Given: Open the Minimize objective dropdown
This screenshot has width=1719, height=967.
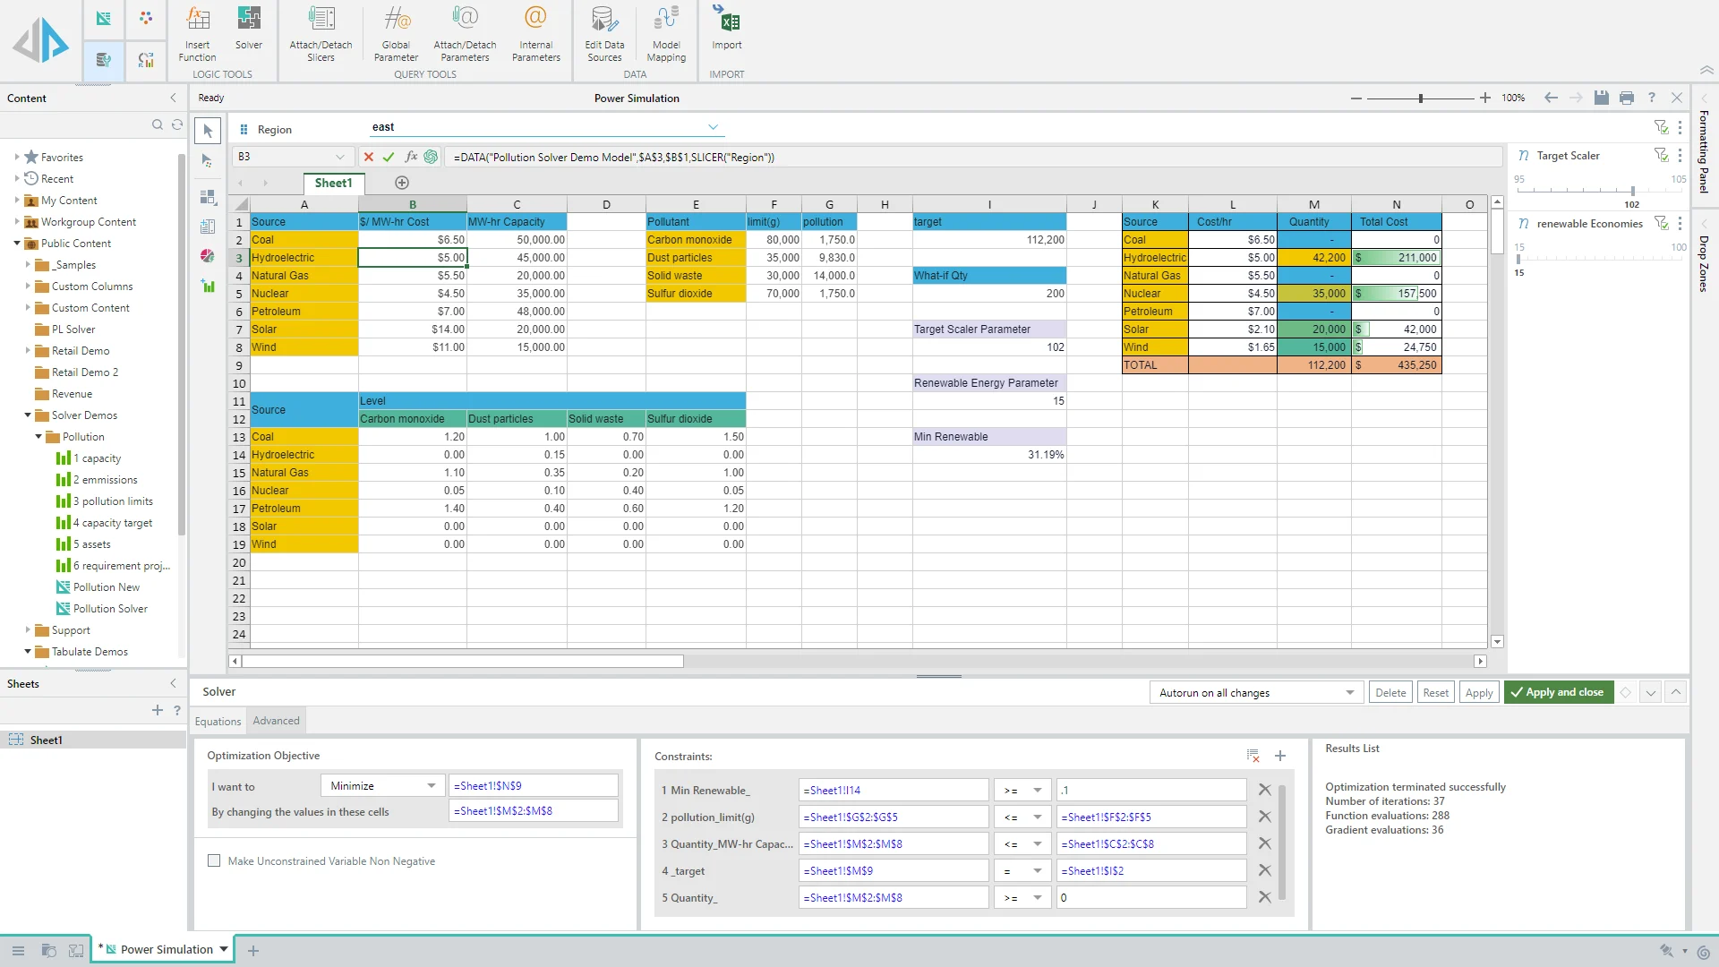Looking at the screenshot, I should [431, 786].
